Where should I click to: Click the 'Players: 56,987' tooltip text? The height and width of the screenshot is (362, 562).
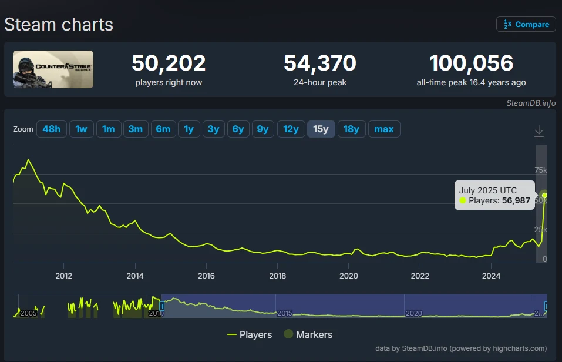pos(499,200)
